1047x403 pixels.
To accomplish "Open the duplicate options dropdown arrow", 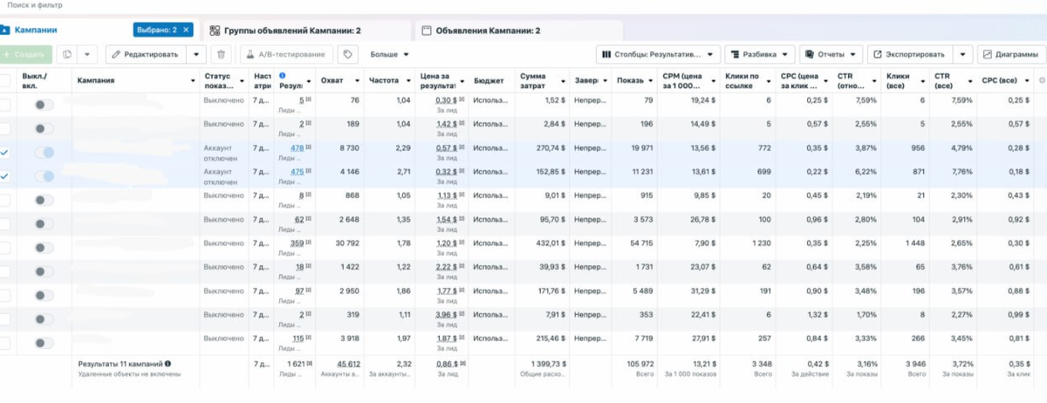I will pyautogui.click(x=87, y=54).
